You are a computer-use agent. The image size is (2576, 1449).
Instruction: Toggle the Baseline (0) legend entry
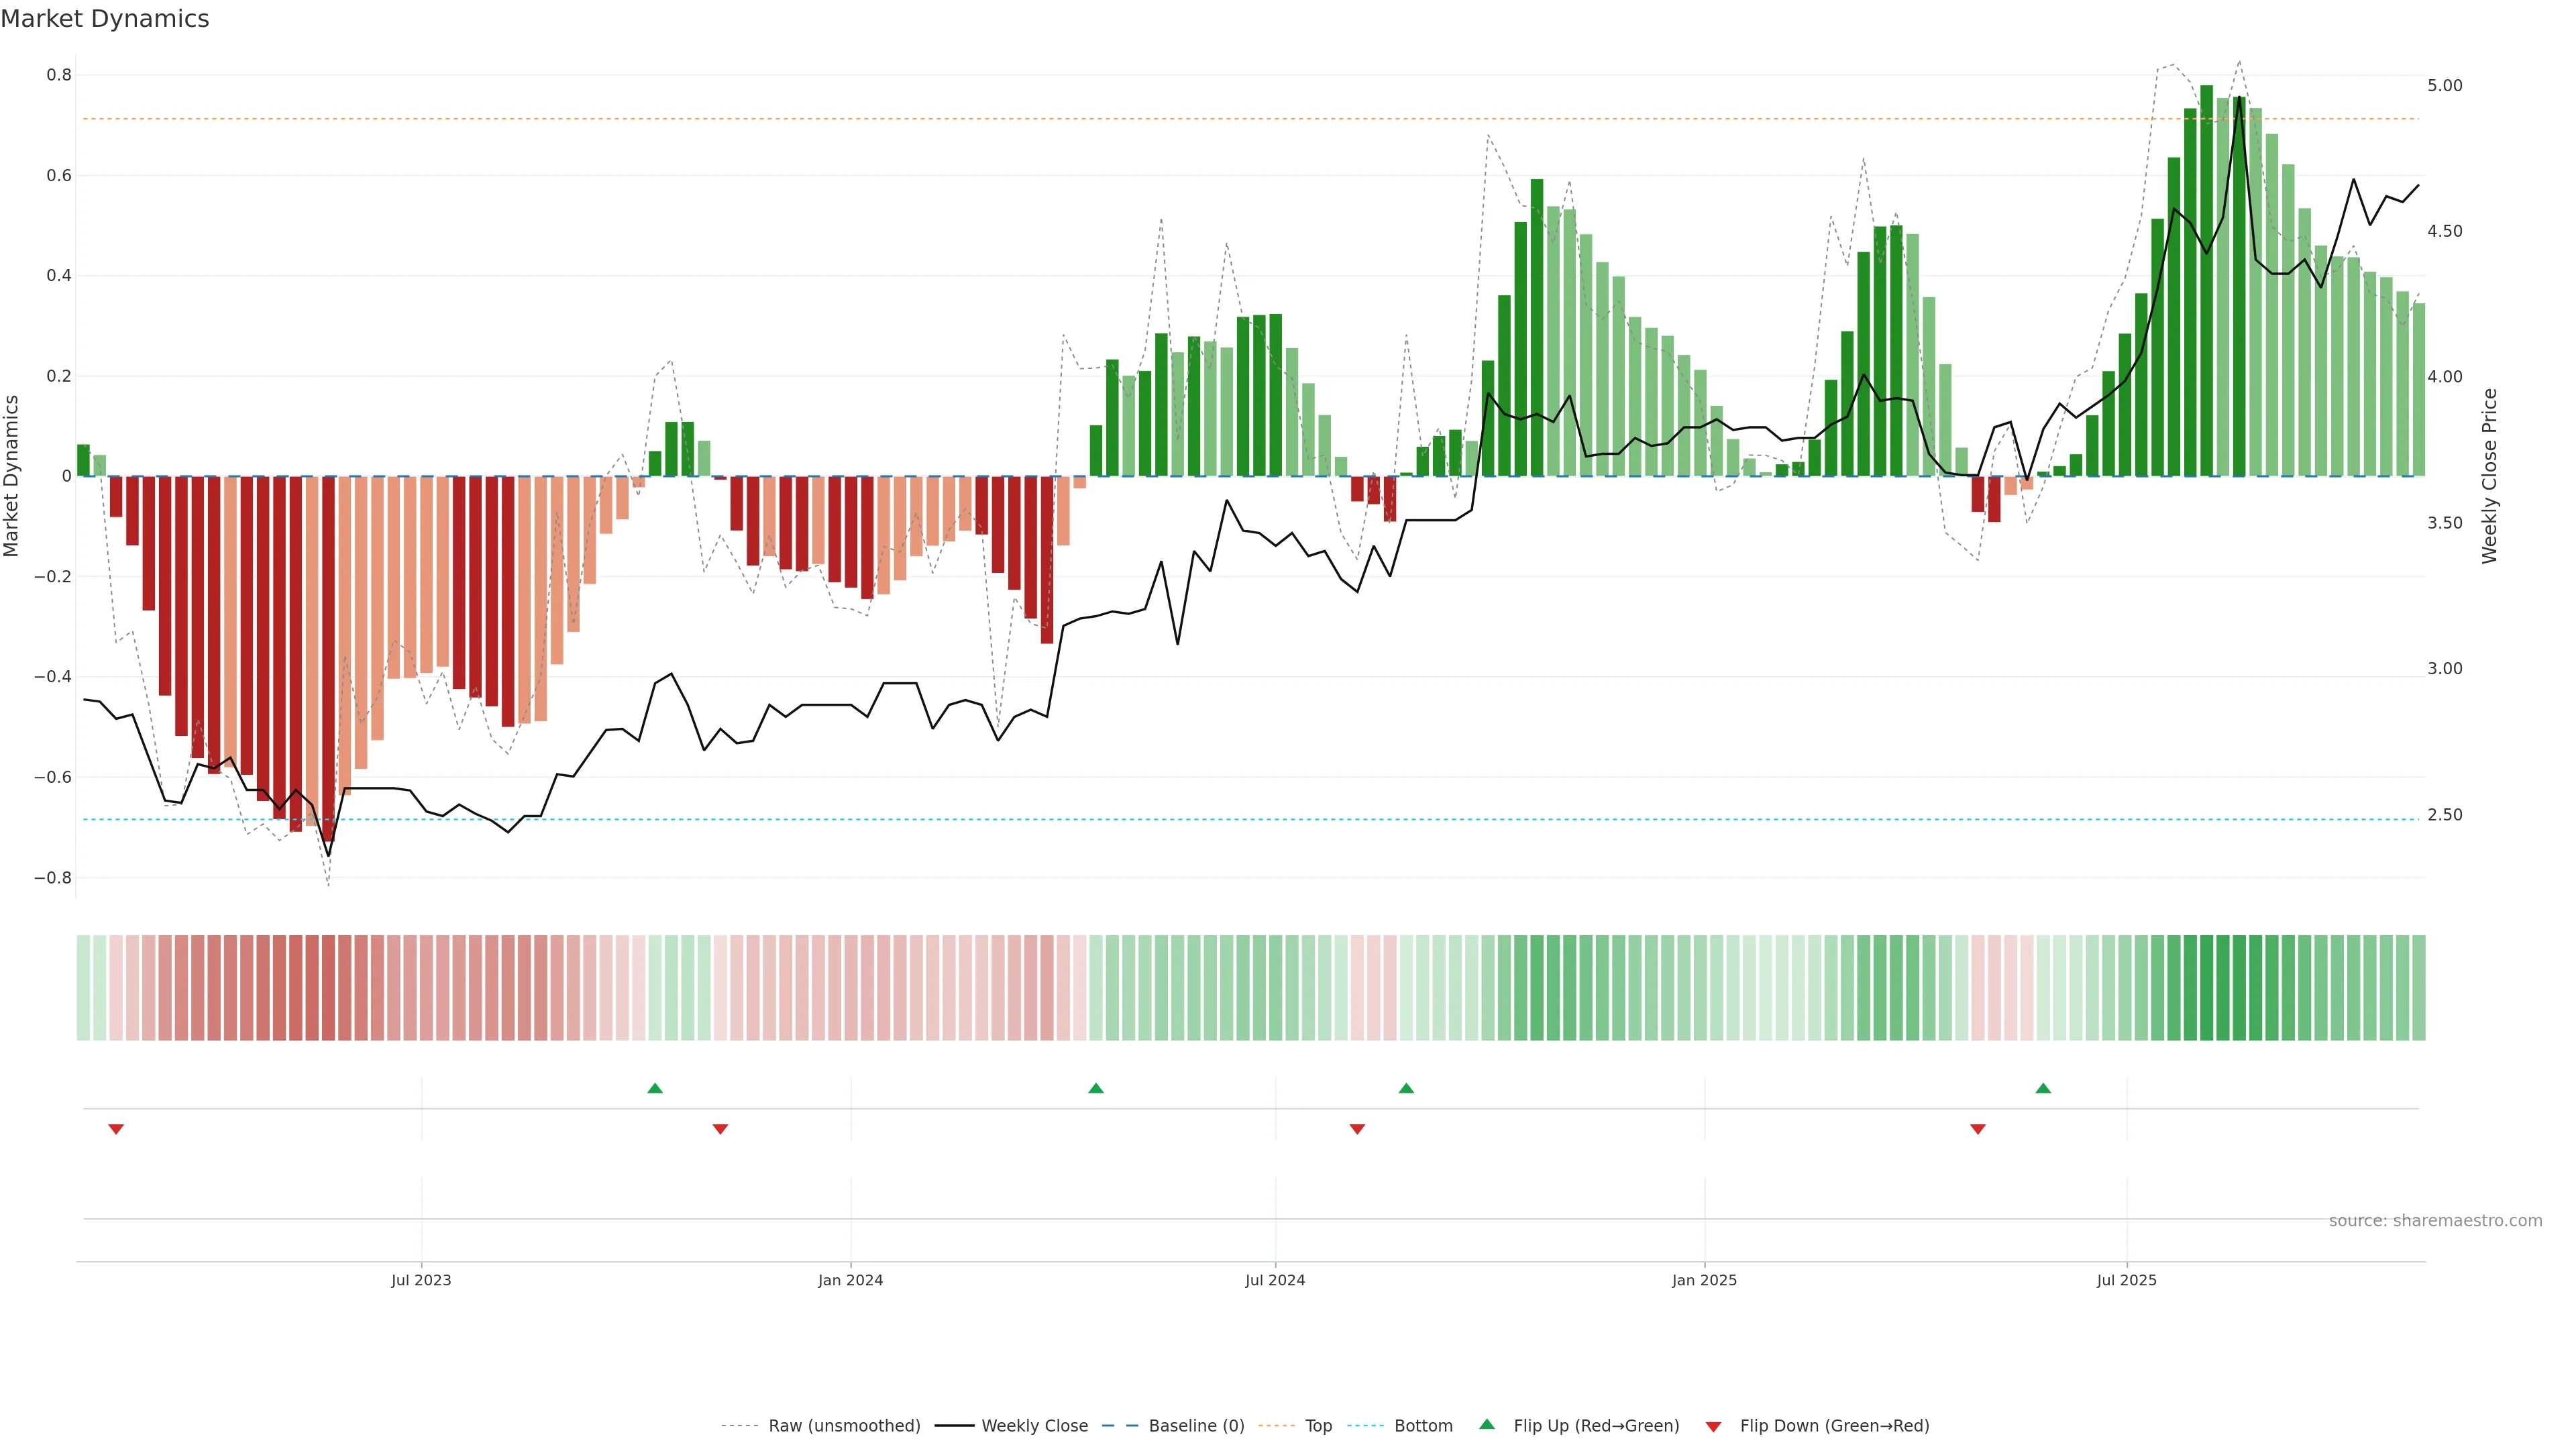tap(1196, 1426)
